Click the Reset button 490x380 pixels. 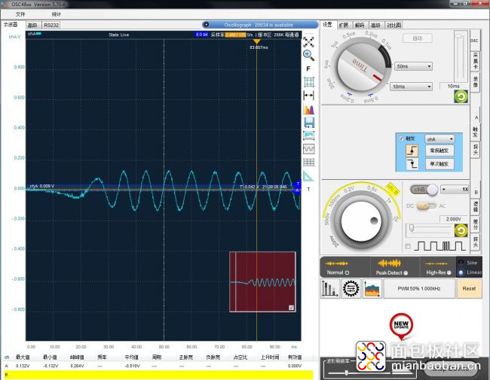pos(469,289)
